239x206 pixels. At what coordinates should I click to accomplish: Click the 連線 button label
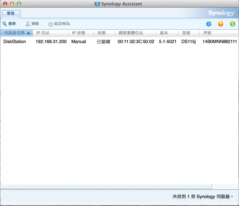[35, 24]
